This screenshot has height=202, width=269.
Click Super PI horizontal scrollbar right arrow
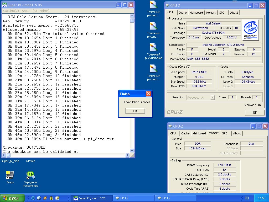click(127, 155)
